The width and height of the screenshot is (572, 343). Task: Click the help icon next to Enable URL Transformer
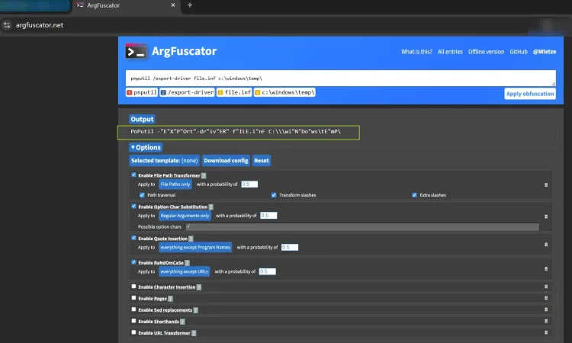tap(194, 333)
